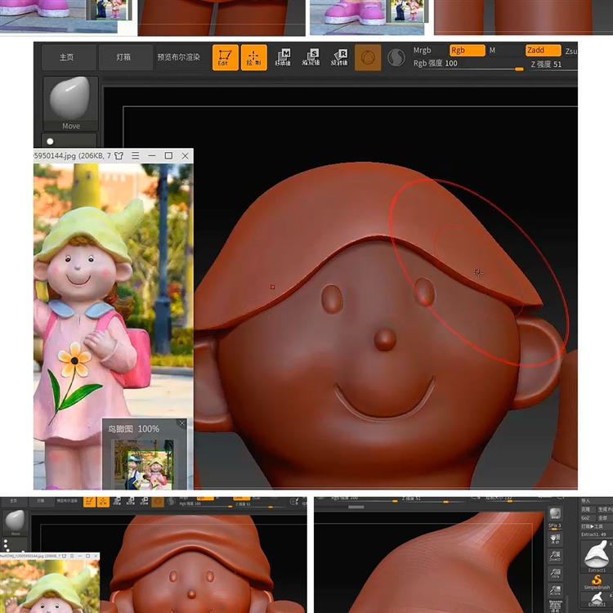Image resolution: width=613 pixels, height=613 pixels.
Task: Click the Extract1. 49 label in tool panel
Action: pos(593,535)
